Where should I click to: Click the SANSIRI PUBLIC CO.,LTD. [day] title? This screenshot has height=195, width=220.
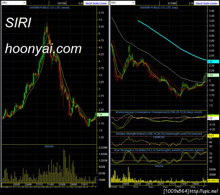(159, 8)
